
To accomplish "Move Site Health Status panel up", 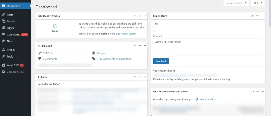I will [x=135, y=16].
